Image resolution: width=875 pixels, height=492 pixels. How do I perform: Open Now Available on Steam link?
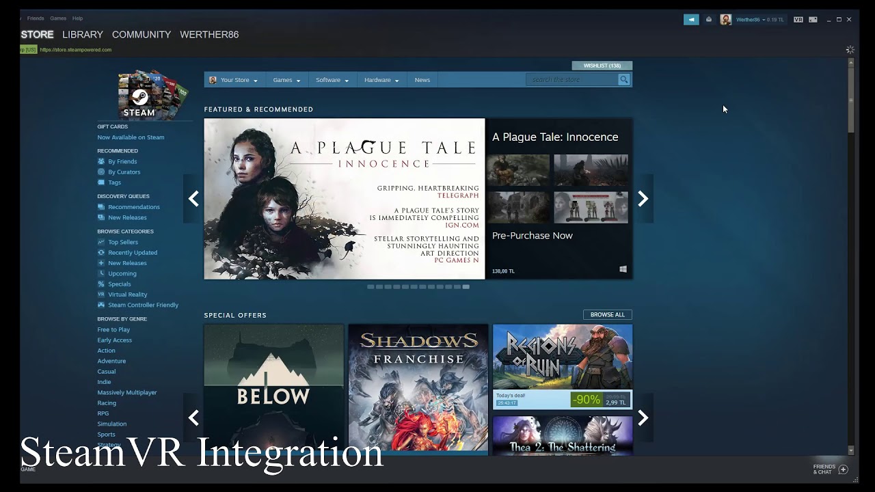point(131,137)
